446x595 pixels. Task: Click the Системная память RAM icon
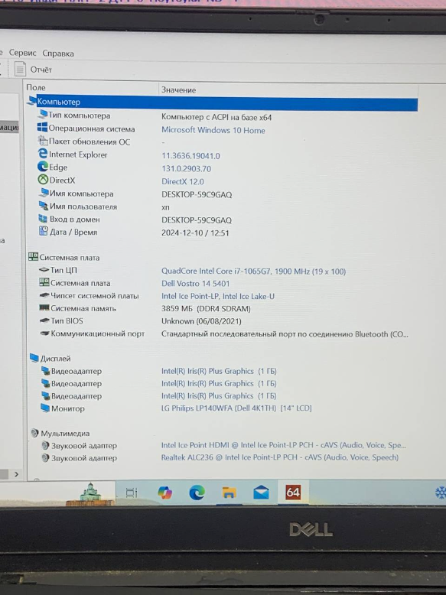tap(44, 307)
